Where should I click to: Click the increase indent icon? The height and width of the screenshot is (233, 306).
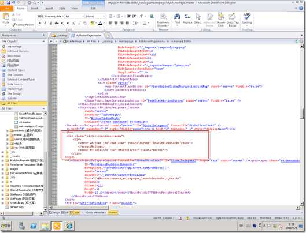[134, 16]
